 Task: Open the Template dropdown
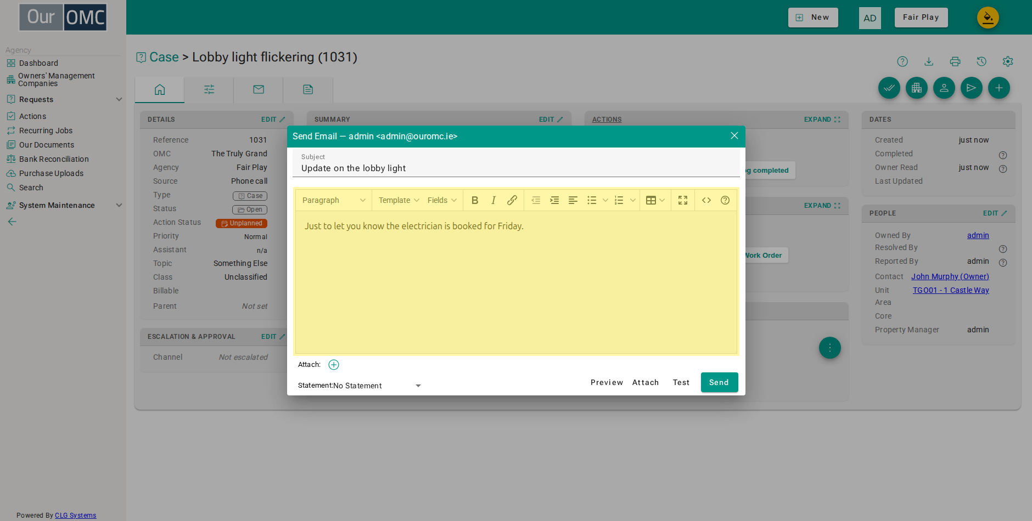(399, 200)
